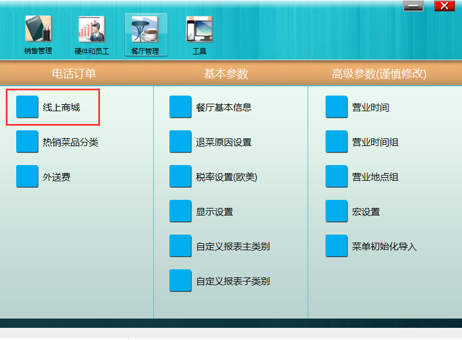
Task: Click the blue square beside 外送费
Action: point(27,177)
